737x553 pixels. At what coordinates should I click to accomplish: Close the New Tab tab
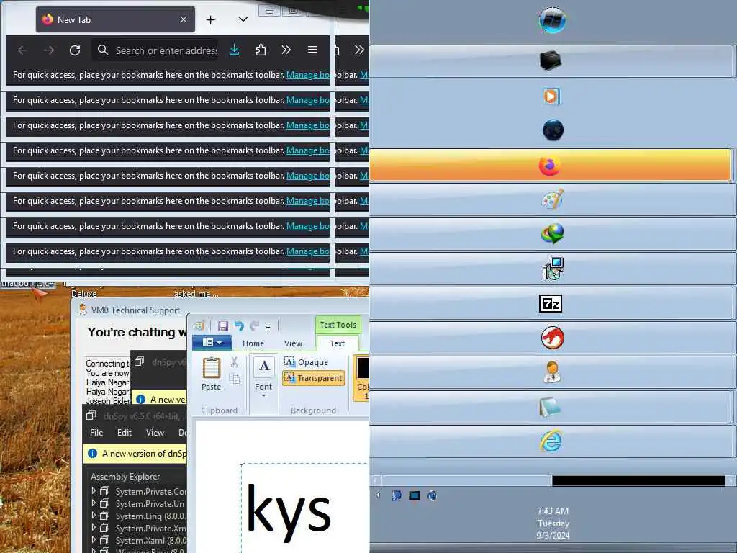point(184,19)
